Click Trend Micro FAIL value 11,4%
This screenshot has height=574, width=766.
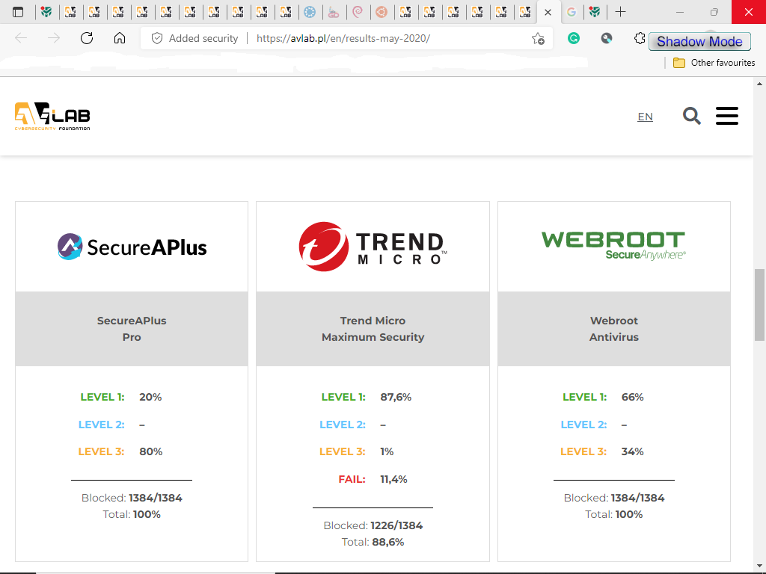393,479
